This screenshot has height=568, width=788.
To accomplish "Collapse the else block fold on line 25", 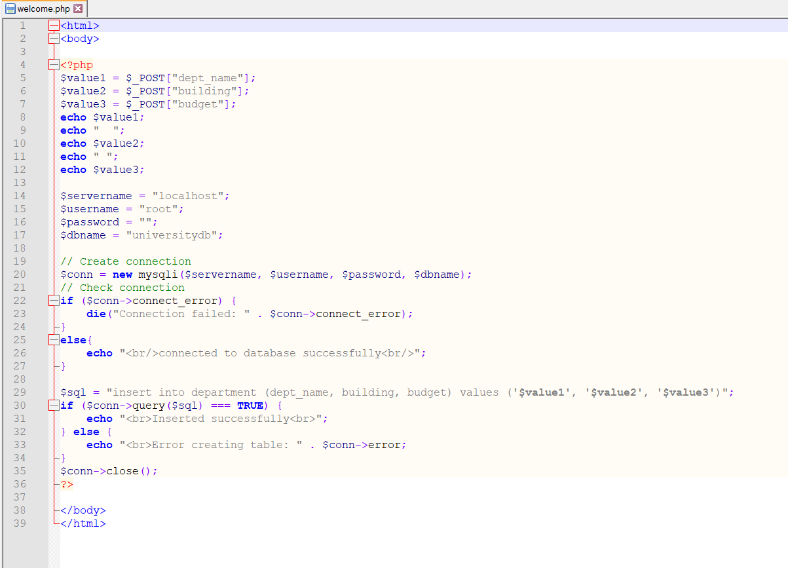I will tap(54, 339).
